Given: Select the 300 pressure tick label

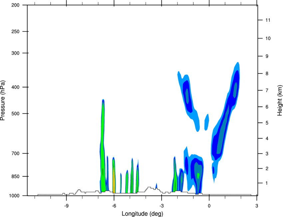Looking at the screenshot, I should click(15, 53).
